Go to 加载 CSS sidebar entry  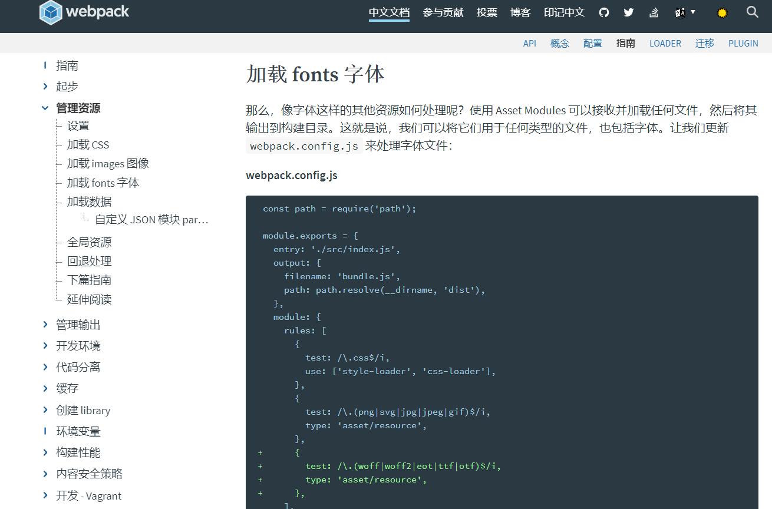(x=88, y=144)
